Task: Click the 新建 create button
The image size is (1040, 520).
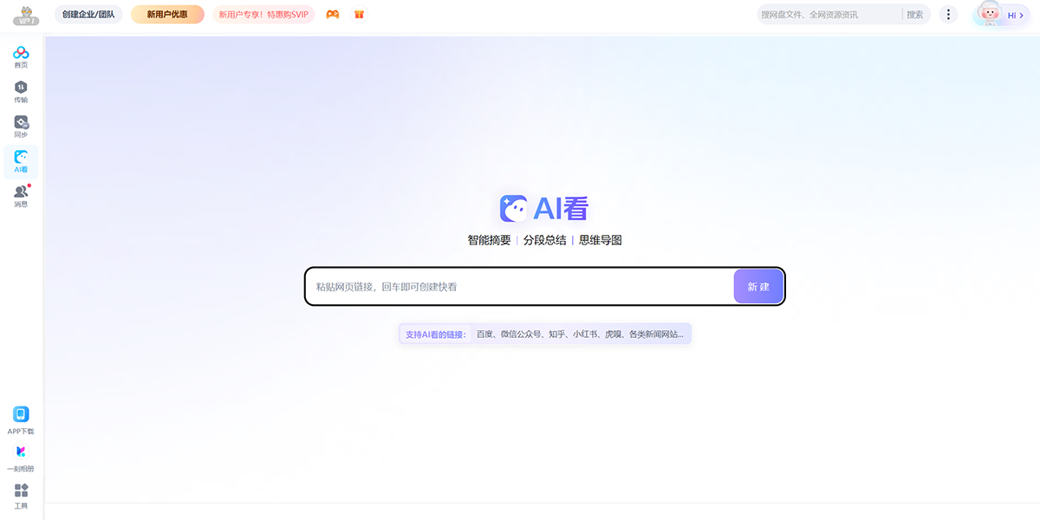Action: 757,286
